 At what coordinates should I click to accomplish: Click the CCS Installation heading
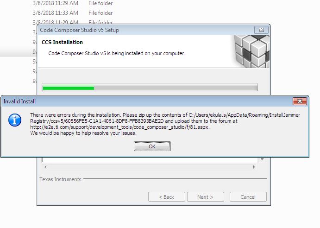coord(62,42)
